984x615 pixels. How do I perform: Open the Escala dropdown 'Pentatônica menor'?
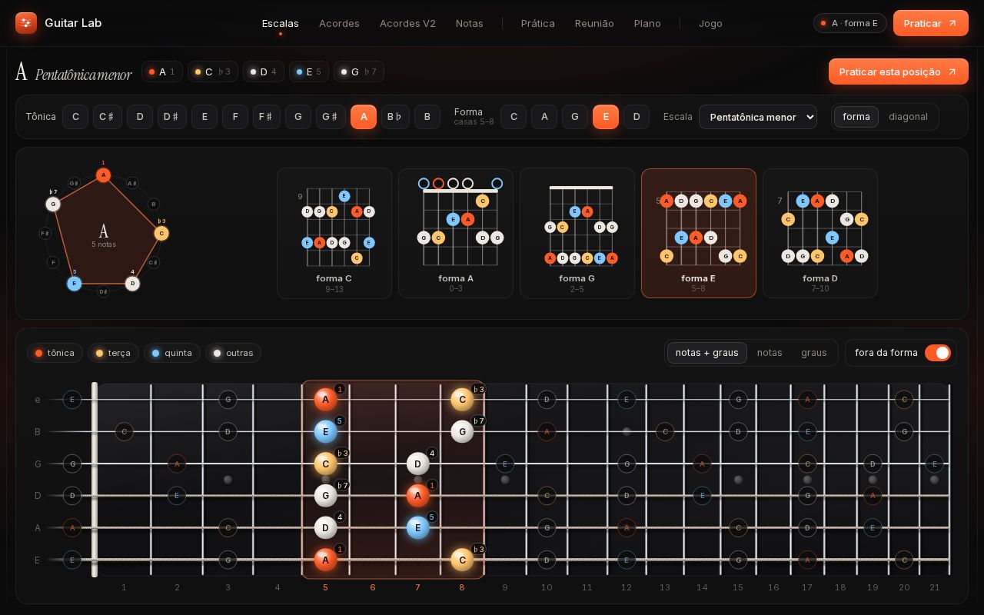(758, 117)
